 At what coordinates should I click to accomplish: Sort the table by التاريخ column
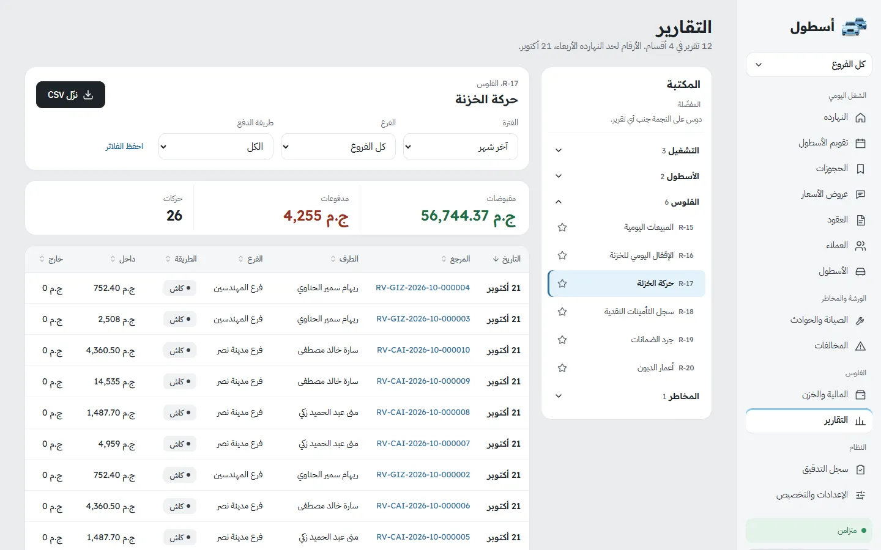pyautogui.click(x=507, y=259)
